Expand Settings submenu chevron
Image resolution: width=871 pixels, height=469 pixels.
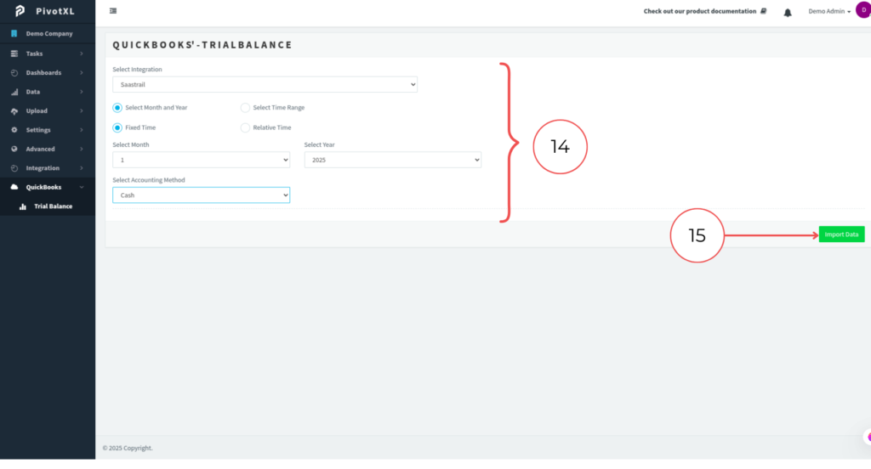click(82, 130)
